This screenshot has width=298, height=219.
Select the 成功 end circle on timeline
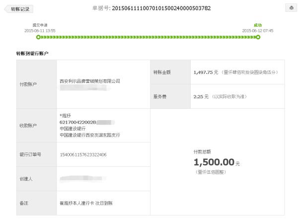click(258, 37)
